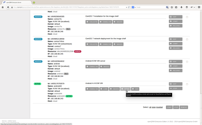Click the browser Home icon
The image size is (202, 125).
3,7
